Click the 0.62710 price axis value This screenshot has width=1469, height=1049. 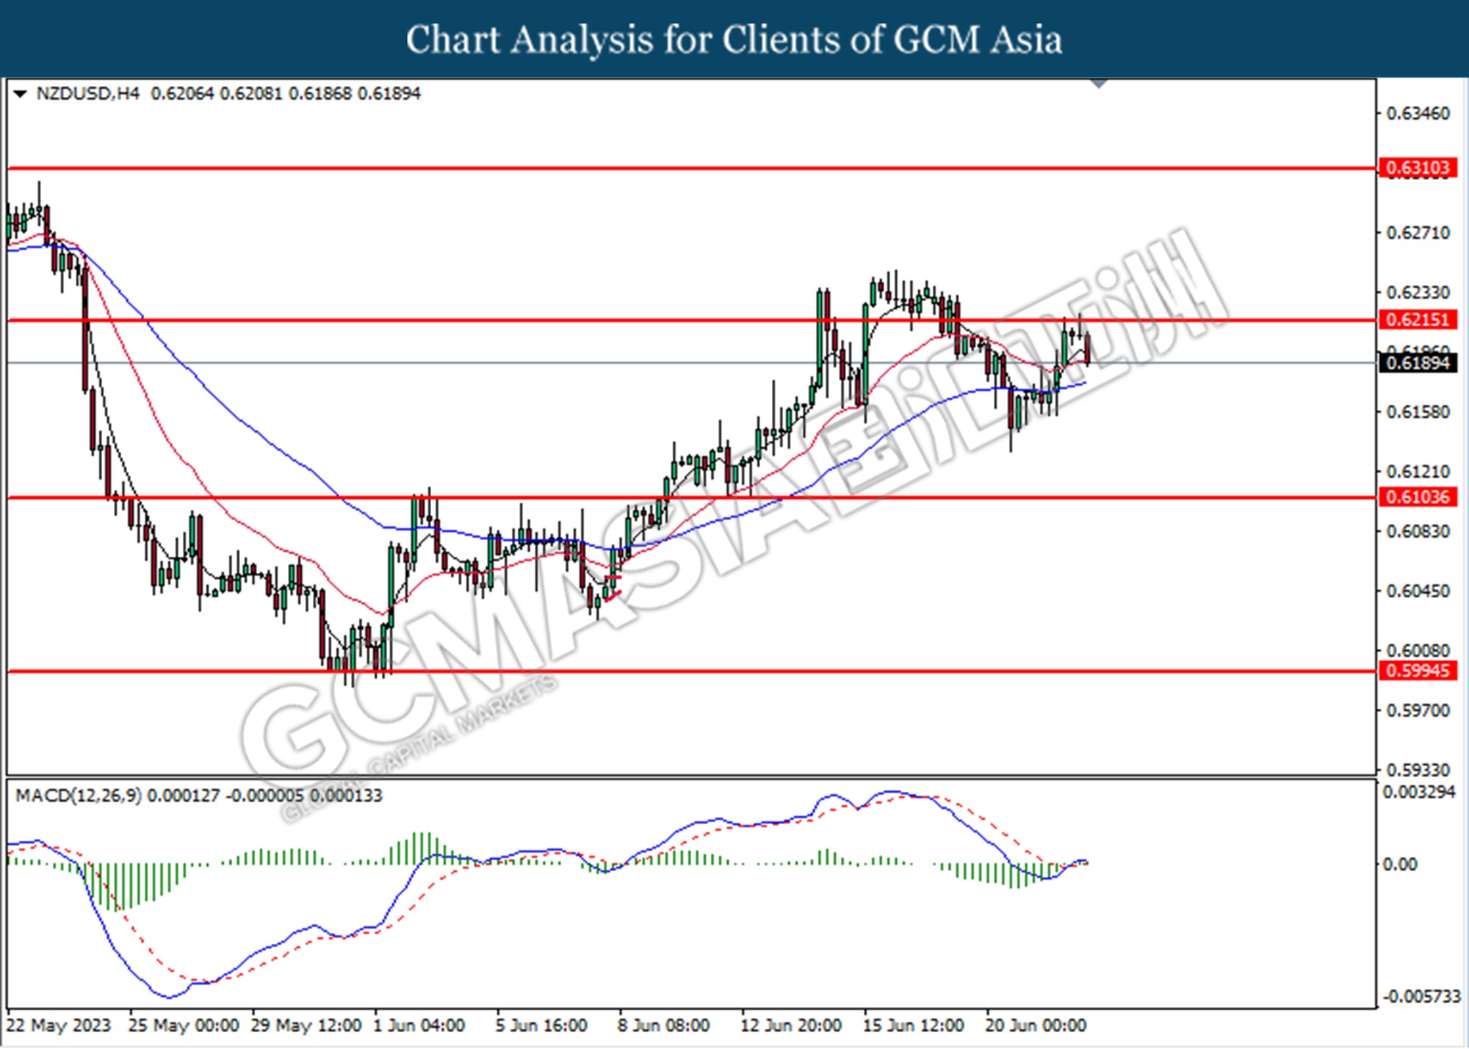coord(1418,233)
